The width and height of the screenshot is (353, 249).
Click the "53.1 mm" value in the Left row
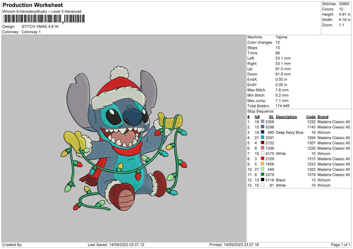click(283, 58)
